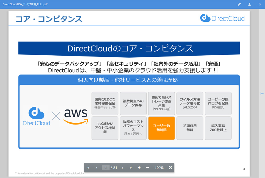The width and height of the screenshot is (265, 178).
Task: Click the 極めて高いストレージの耐久性 tile
Action: point(161,103)
